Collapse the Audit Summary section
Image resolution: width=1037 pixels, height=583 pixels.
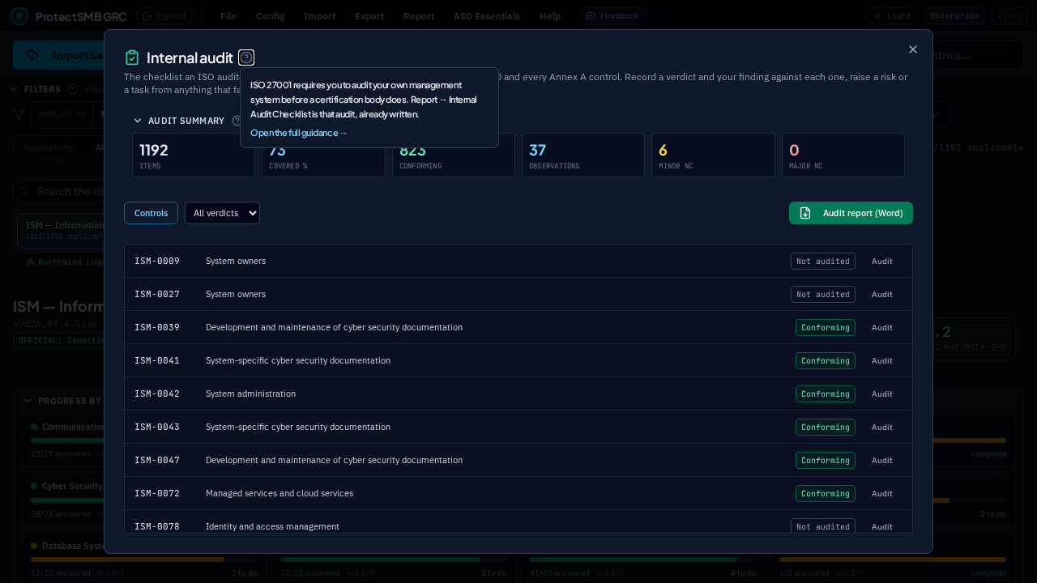138,121
